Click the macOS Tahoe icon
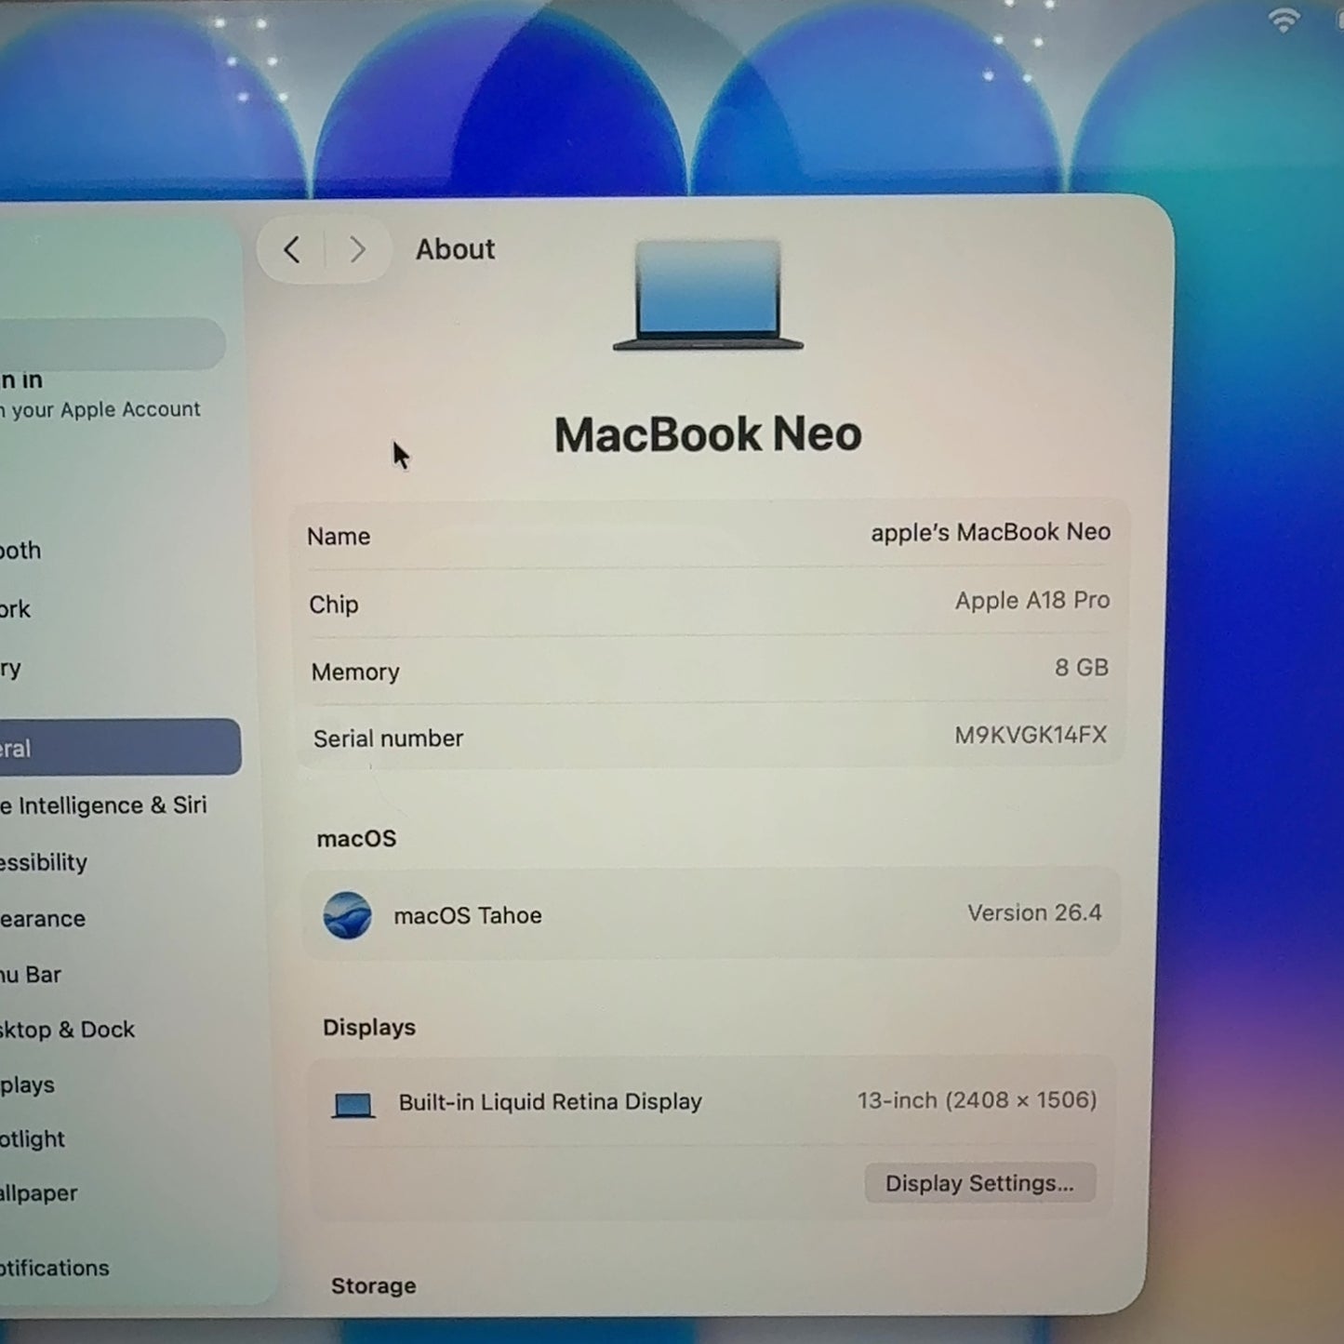Viewport: 1344px width, 1344px height. [347, 915]
